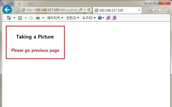172x107 pixels.
Task: Click OneNote Linked Notes icon
Action: click(114, 18)
